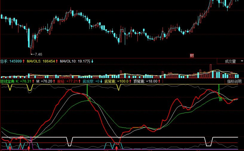Click the red up arrow beside 总手 value
This screenshot has height=151, width=244.
tap(24, 61)
